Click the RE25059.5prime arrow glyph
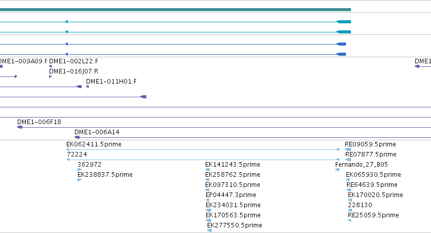The height and width of the screenshot is (233, 431). [x=349, y=220]
